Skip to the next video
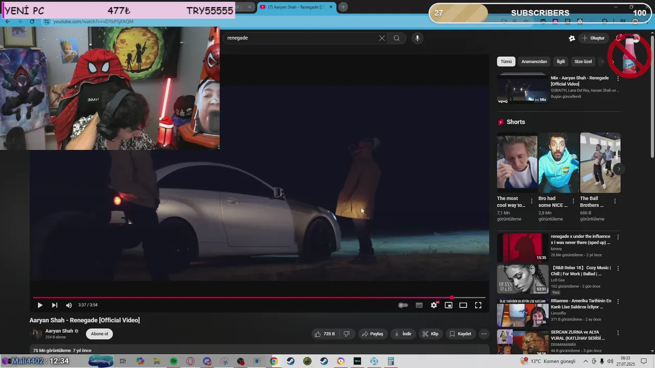This screenshot has width=655, height=368. click(x=54, y=305)
